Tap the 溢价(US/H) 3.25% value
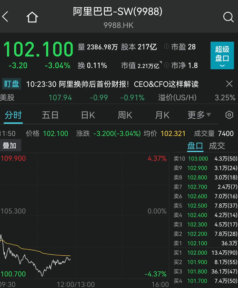This screenshot has width=238, height=288. point(225,98)
